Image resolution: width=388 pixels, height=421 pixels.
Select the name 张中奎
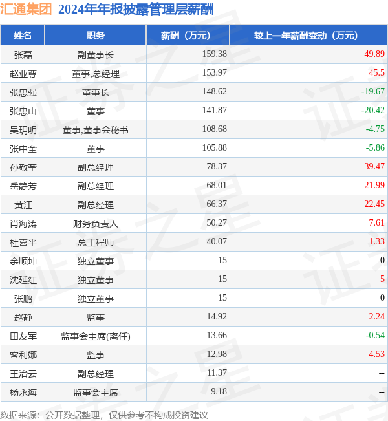point(23,149)
